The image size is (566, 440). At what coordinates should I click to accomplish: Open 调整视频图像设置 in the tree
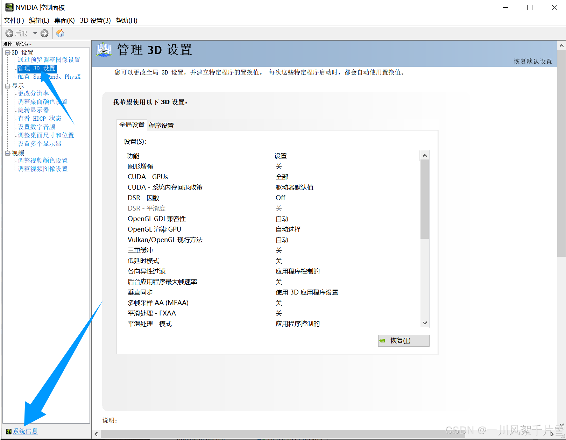tap(43, 169)
